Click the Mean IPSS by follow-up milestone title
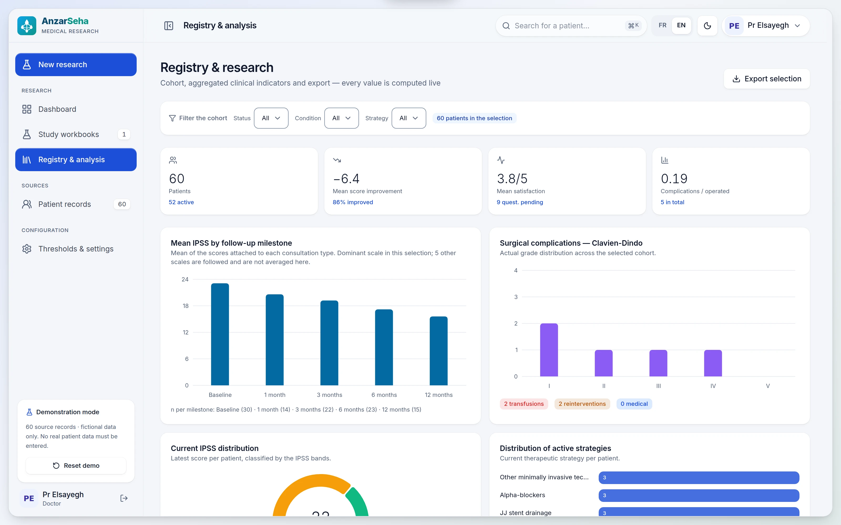This screenshot has width=841, height=525. click(232, 243)
